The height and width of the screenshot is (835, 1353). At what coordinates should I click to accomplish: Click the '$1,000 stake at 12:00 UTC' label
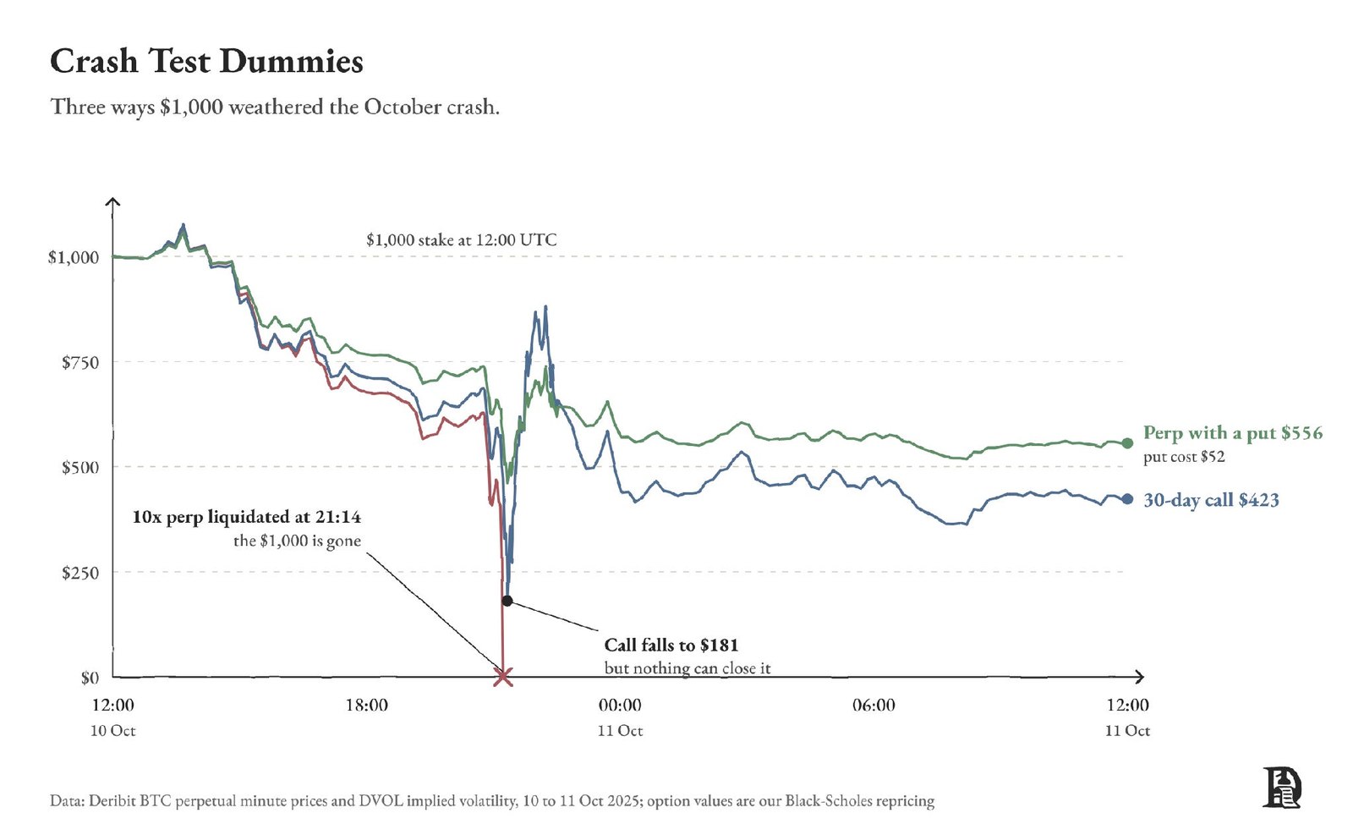coord(462,240)
